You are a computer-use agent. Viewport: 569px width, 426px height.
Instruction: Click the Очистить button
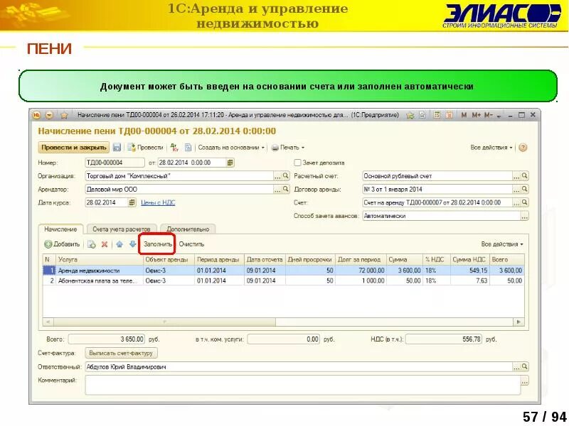pos(191,244)
